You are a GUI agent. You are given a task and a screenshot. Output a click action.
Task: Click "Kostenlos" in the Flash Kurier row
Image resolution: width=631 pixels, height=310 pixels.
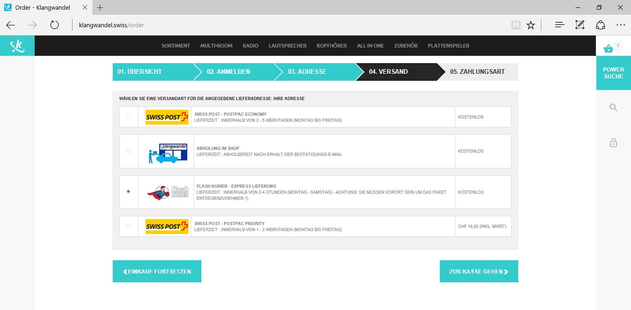(x=471, y=192)
